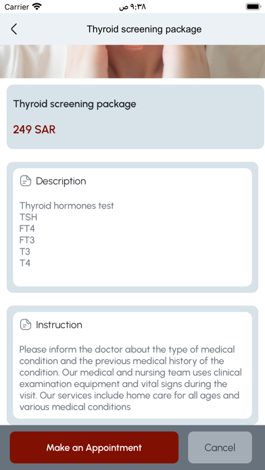Tap the Thyroid hormones test line
This screenshot has height=470, width=265.
(x=67, y=205)
